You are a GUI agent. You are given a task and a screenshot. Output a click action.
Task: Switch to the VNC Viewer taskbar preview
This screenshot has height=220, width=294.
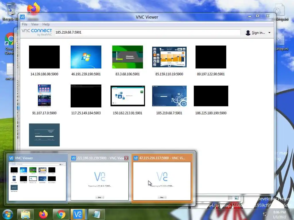click(37, 178)
